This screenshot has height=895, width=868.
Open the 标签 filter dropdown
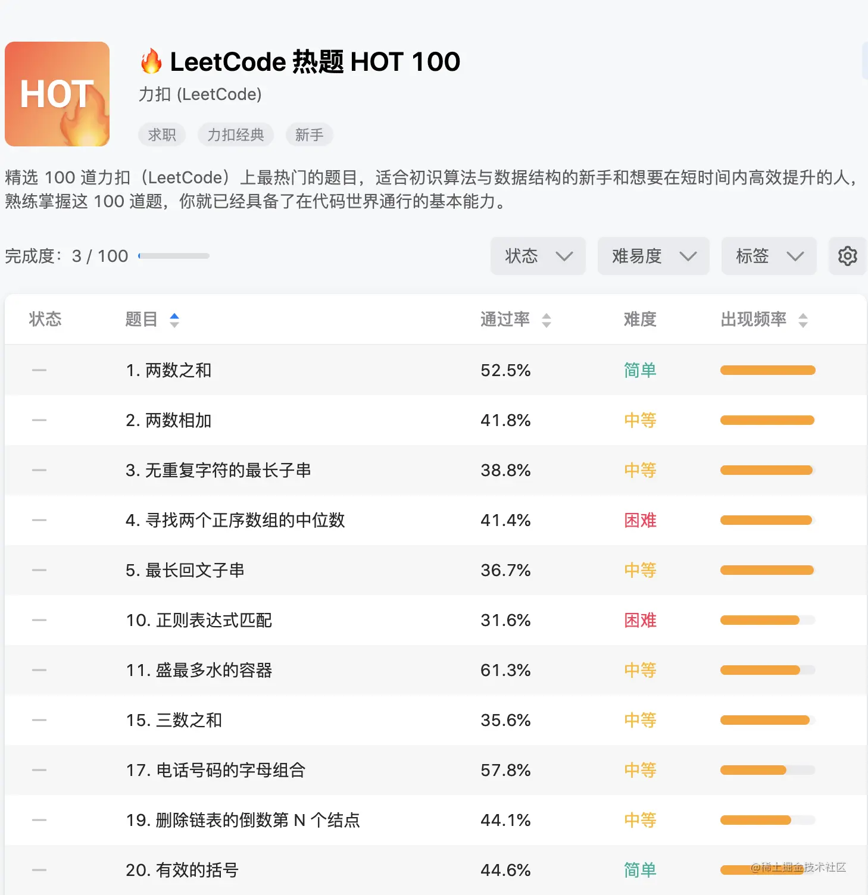769,256
